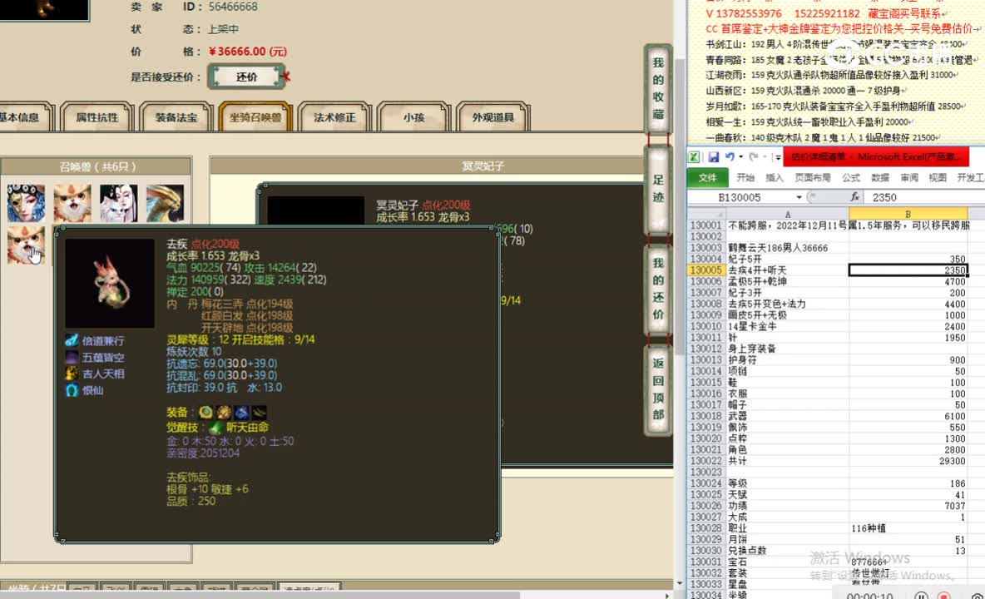Screen dimensions: 985x599
Task: Click 返回顶部 to return to top
Action: pos(658,389)
